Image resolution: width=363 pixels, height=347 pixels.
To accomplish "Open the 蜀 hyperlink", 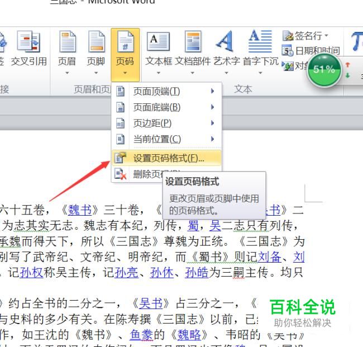I will pyautogui.click(x=193, y=226).
